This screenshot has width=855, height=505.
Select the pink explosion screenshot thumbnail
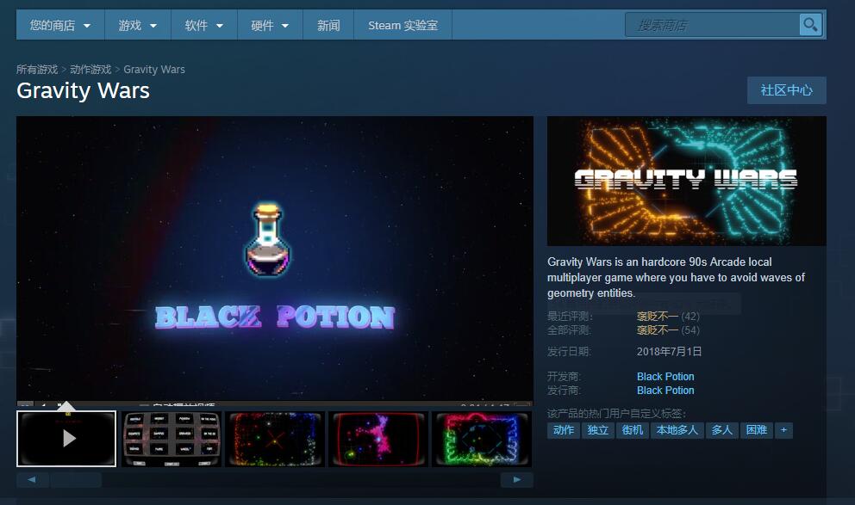coord(378,439)
